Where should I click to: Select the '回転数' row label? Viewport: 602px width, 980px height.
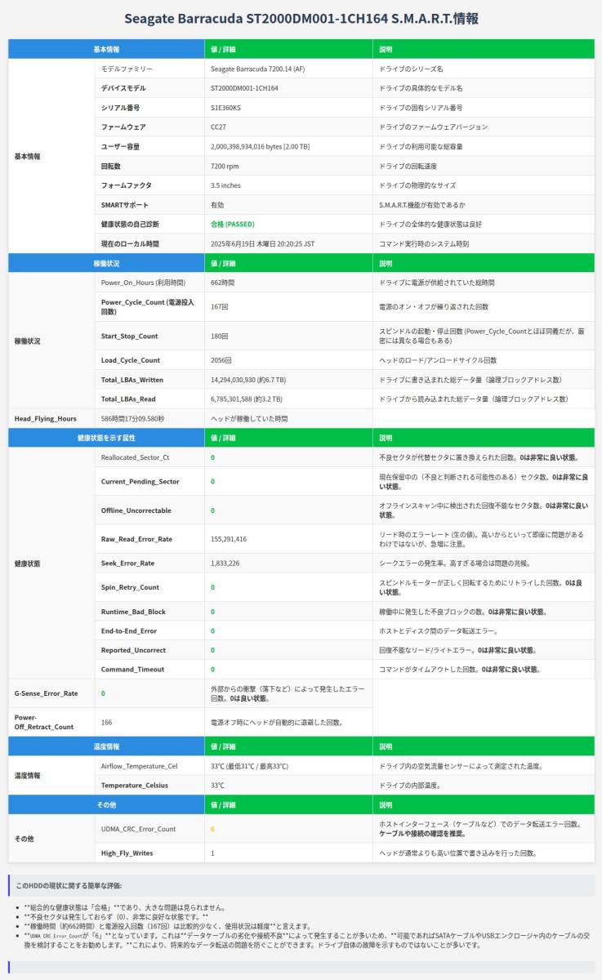[x=111, y=166]
